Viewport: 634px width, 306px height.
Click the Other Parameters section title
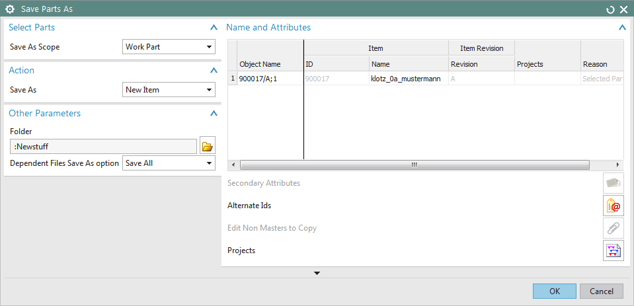click(44, 113)
